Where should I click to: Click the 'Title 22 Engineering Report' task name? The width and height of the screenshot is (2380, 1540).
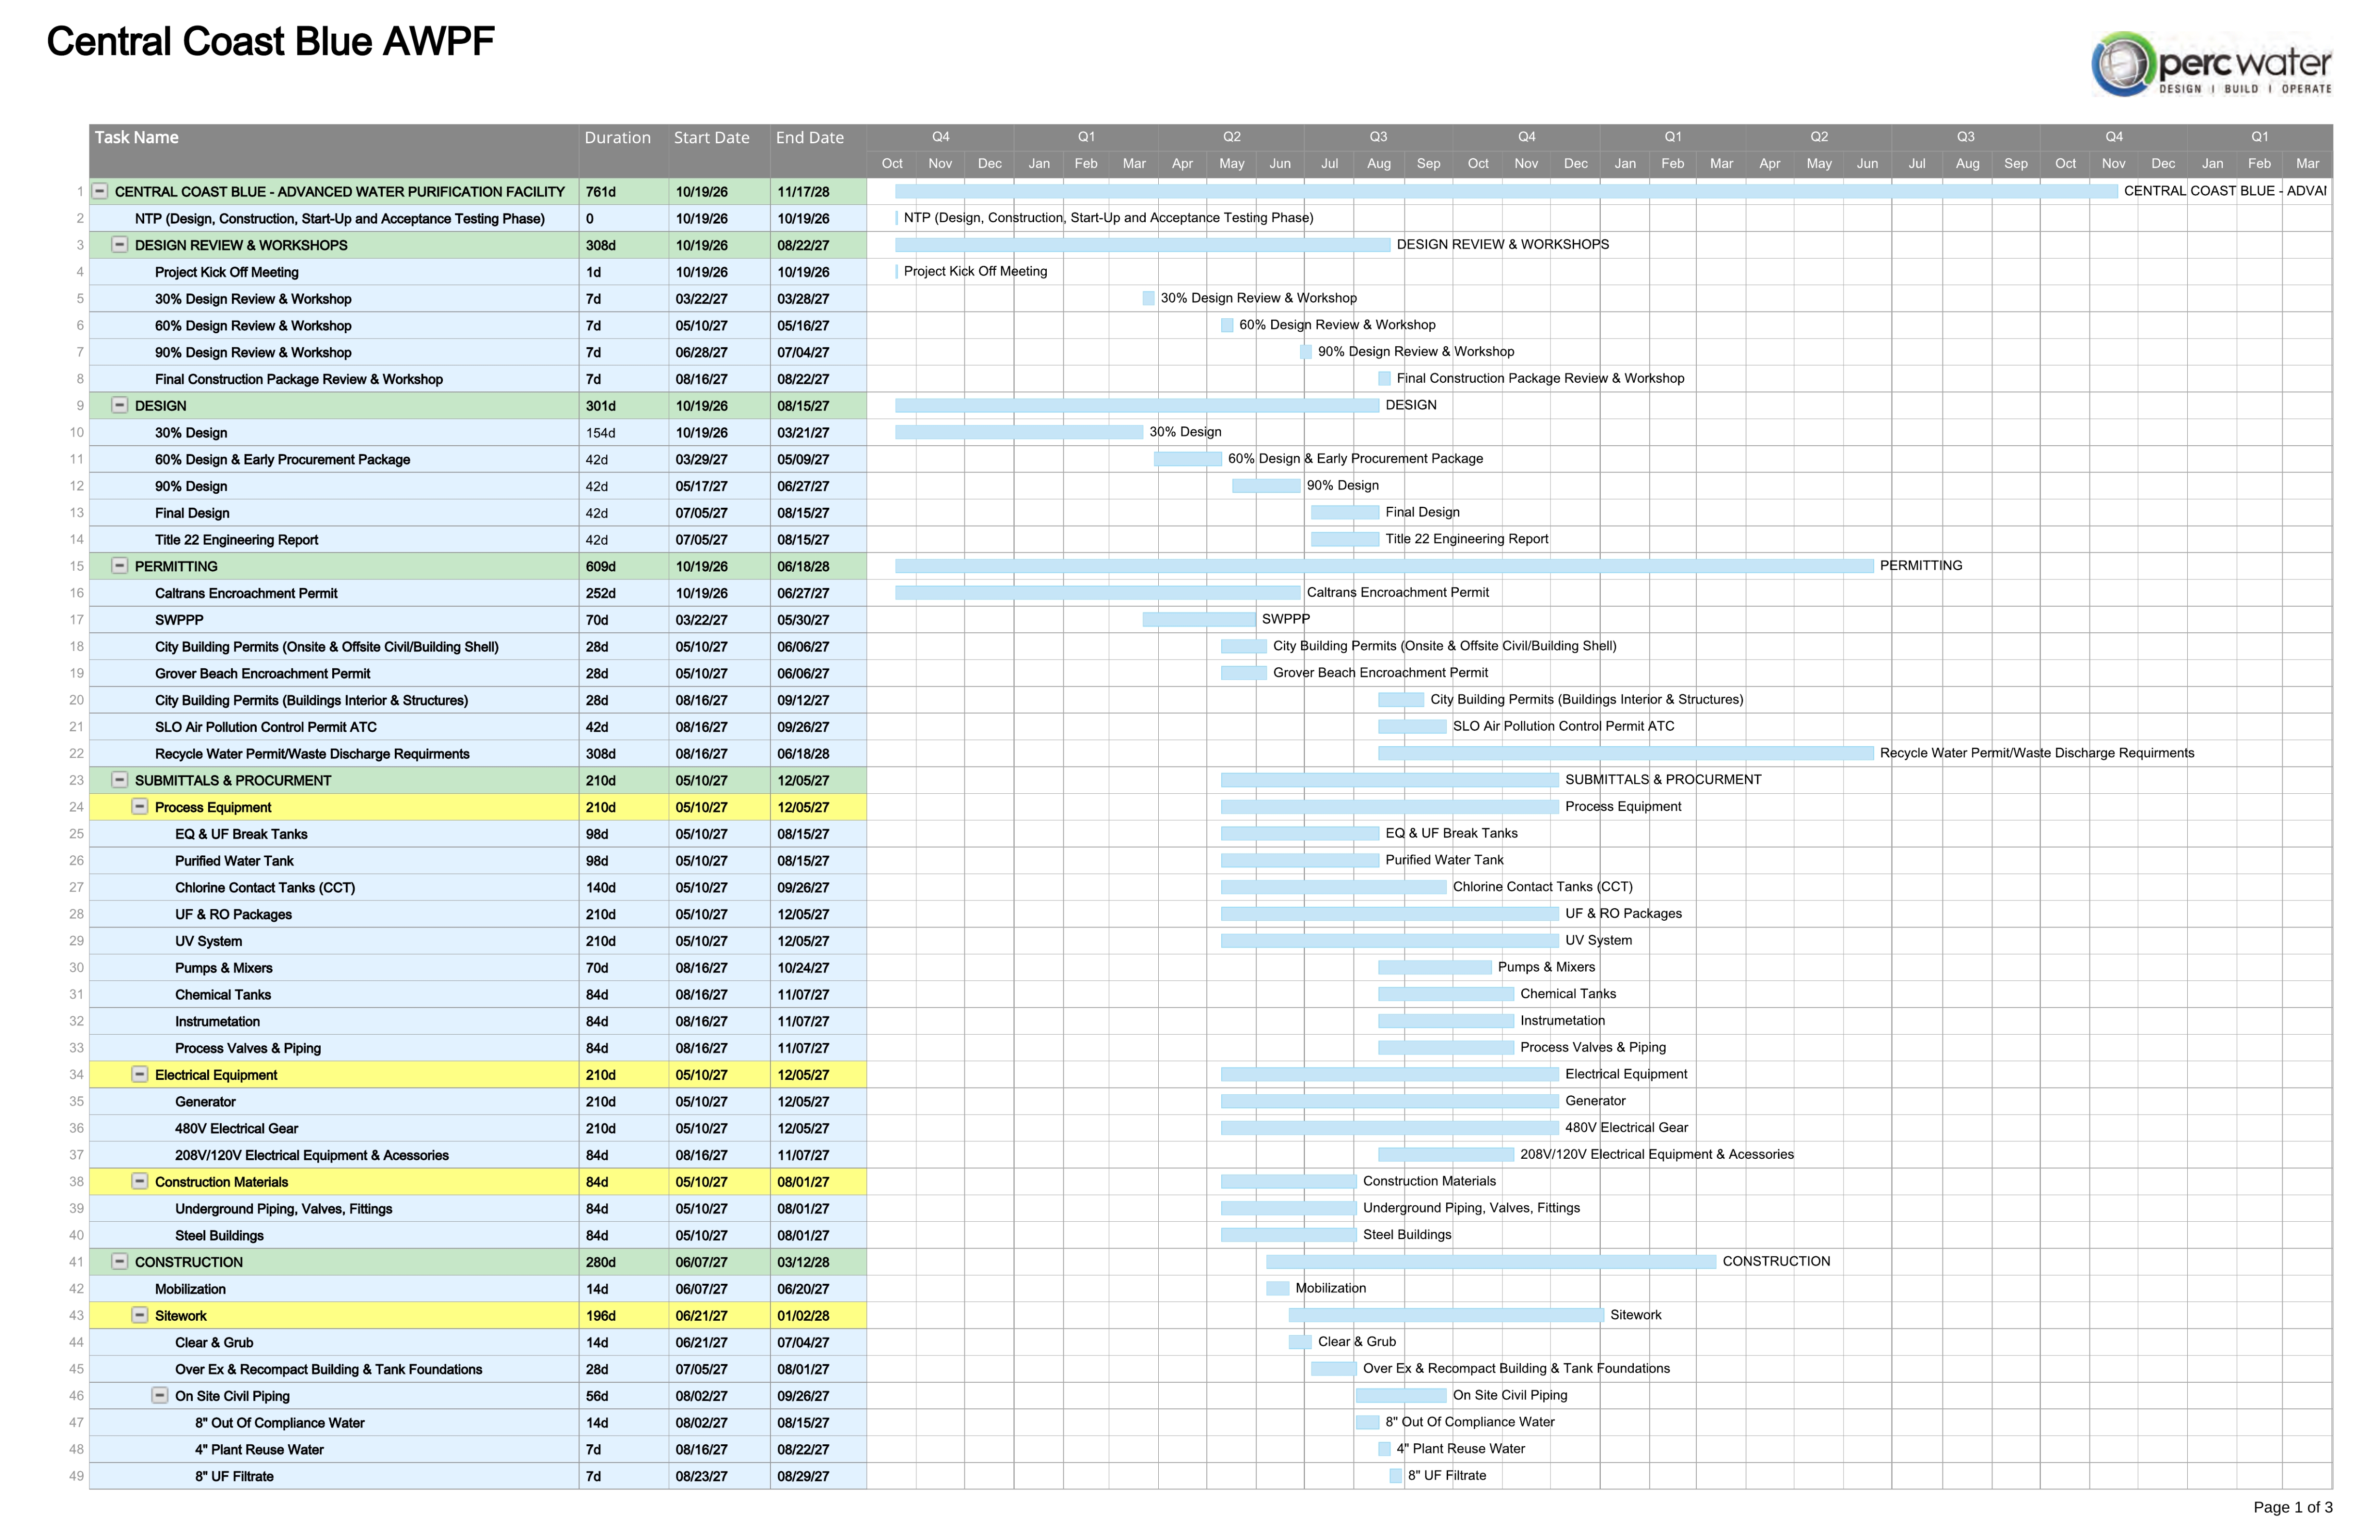tap(236, 539)
